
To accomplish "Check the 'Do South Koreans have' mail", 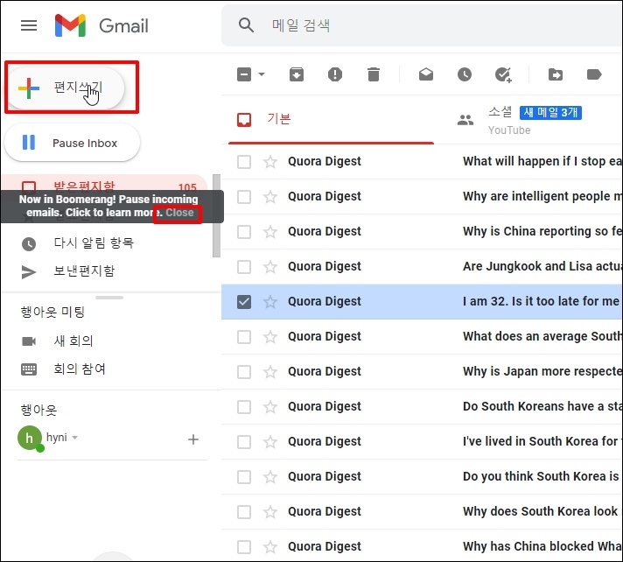I will [244, 406].
